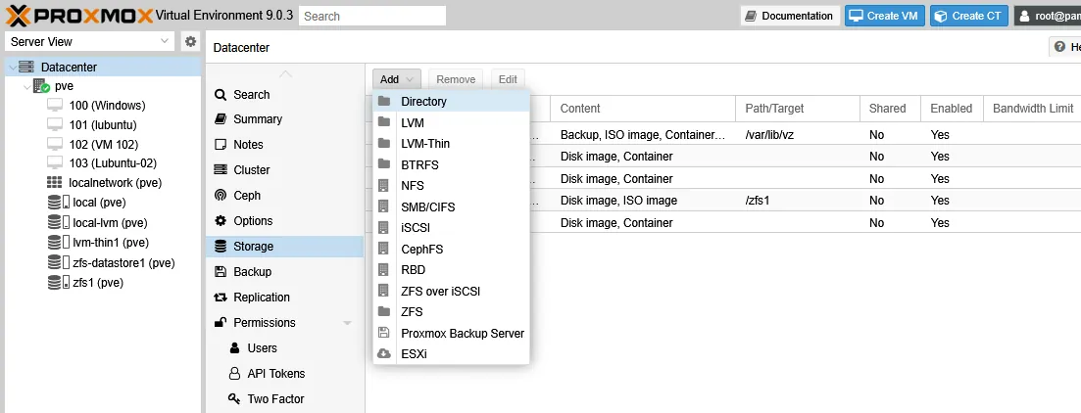
Task: Click the Options gear icon
Action: 220,221
